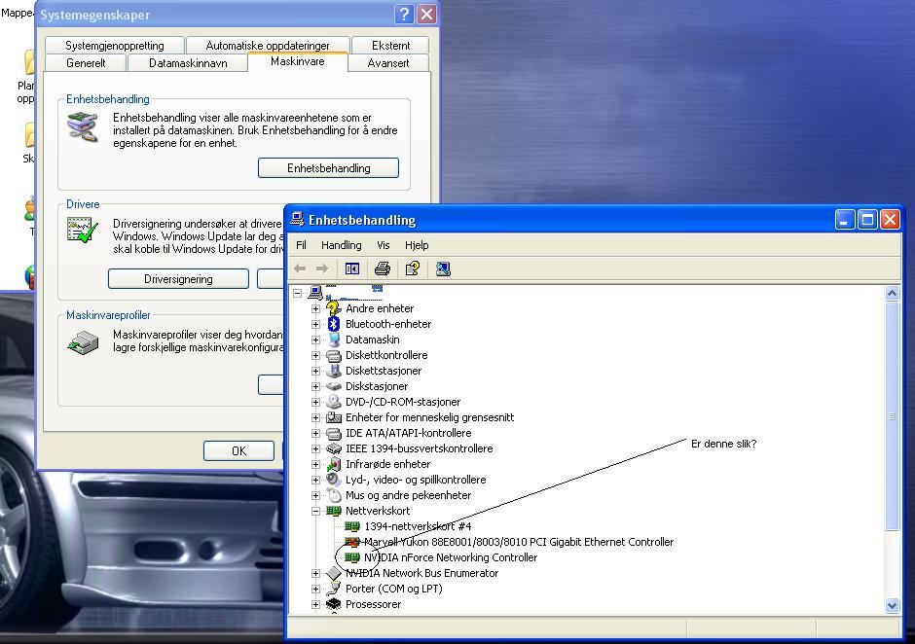This screenshot has width=915, height=644.
Task: Switch to Automatiske oppdateringer tab
Action: click(x=268, y=45)
